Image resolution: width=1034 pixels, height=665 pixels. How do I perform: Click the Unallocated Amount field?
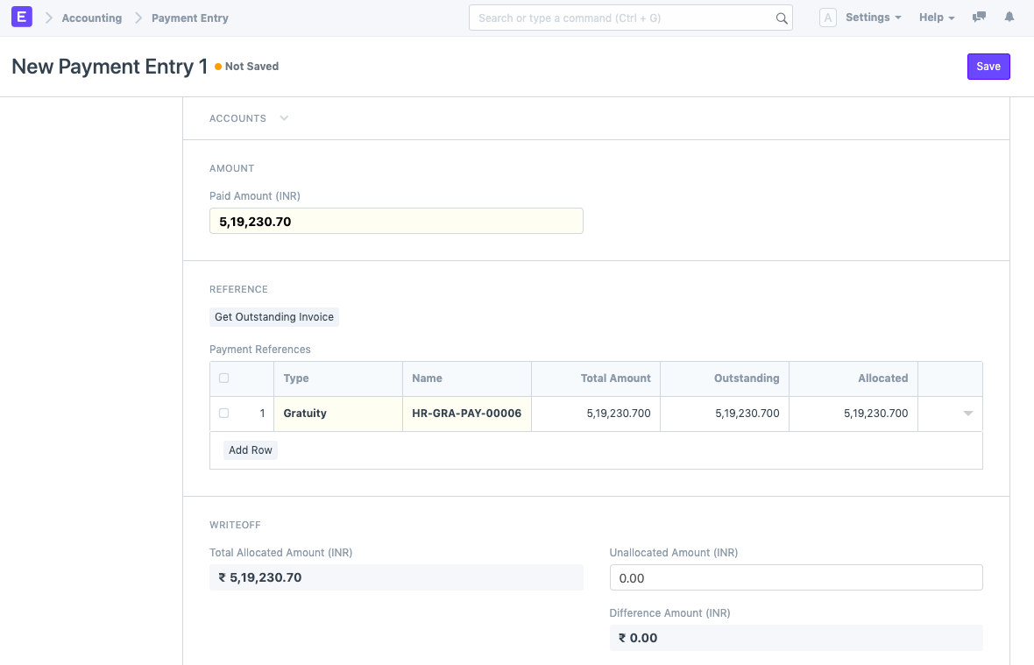796,577
